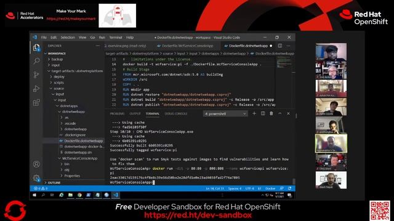The width and height of the screenshot is (394, 221).
Task: Collapse target-artifacts dotnetreplatform folder
Action: coord(75,71)
